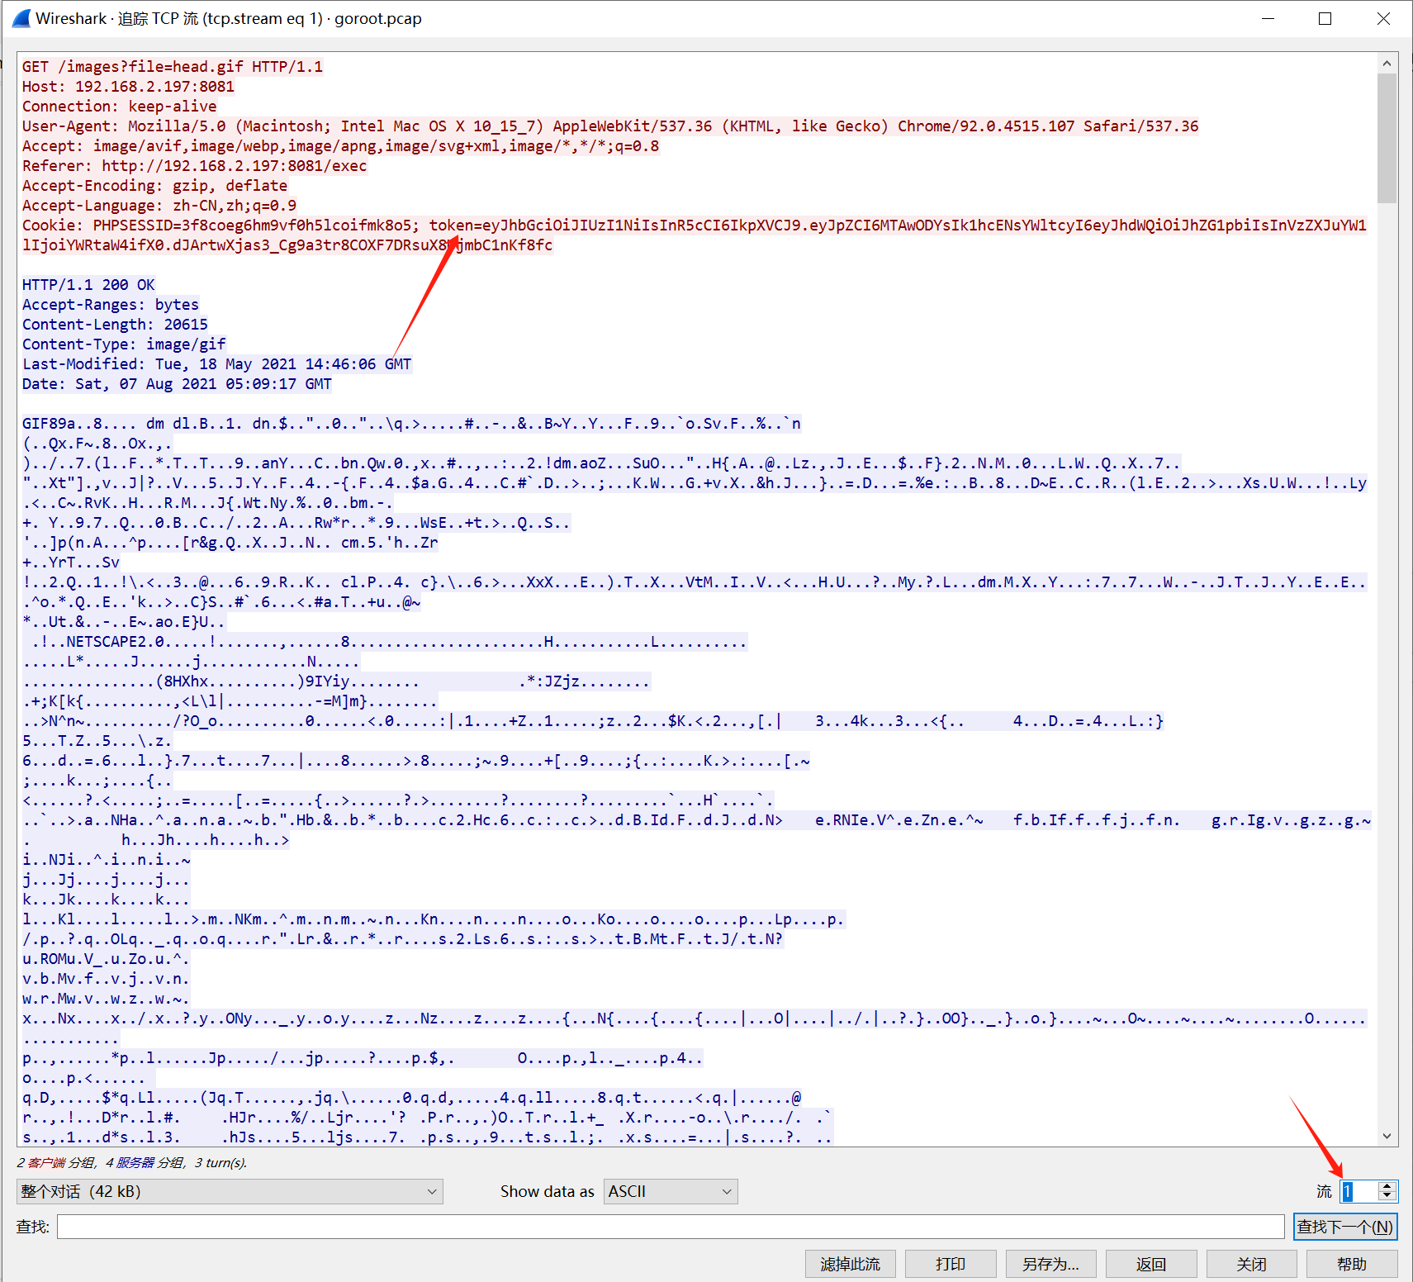Image resolution: width=1413 pixels, height=1282 pixels.
Task: Click the scrollbar up arrow
Action: pos(1387,63)
